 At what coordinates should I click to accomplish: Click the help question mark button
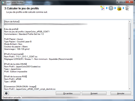[x=6, y=93]
